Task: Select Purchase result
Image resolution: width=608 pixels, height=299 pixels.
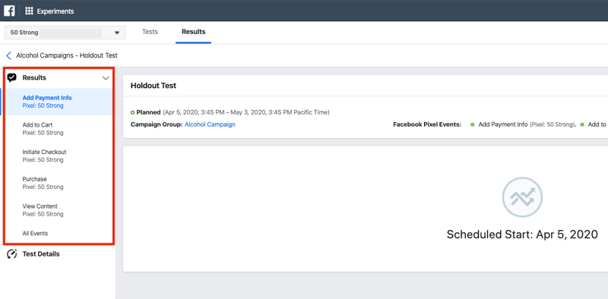Action: click(59, 183)
